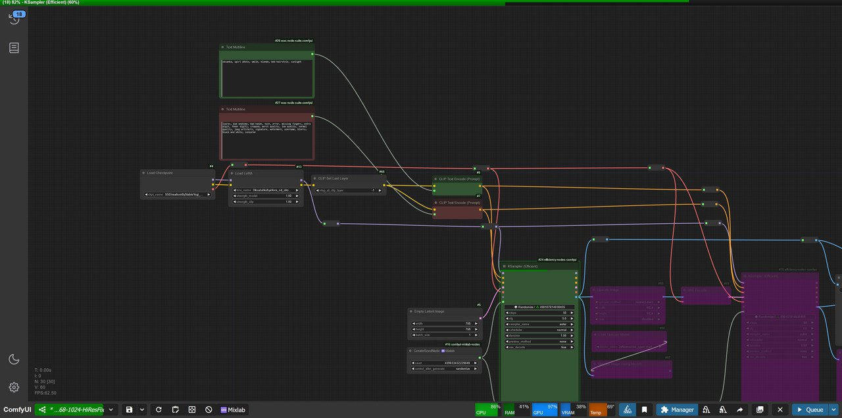Image resolution: width=842 pixels, height=418 pixels.
Task: Expand the save options dropdown arrow
Action: [x=142, y=409]
